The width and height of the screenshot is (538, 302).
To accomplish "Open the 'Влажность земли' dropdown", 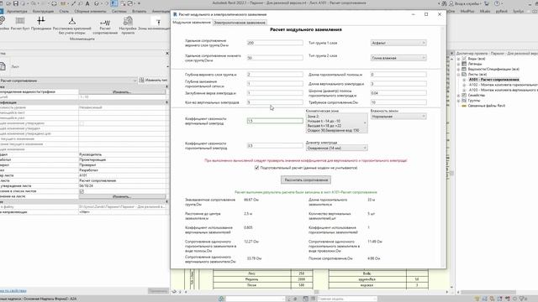I will (x=398, y=117).
